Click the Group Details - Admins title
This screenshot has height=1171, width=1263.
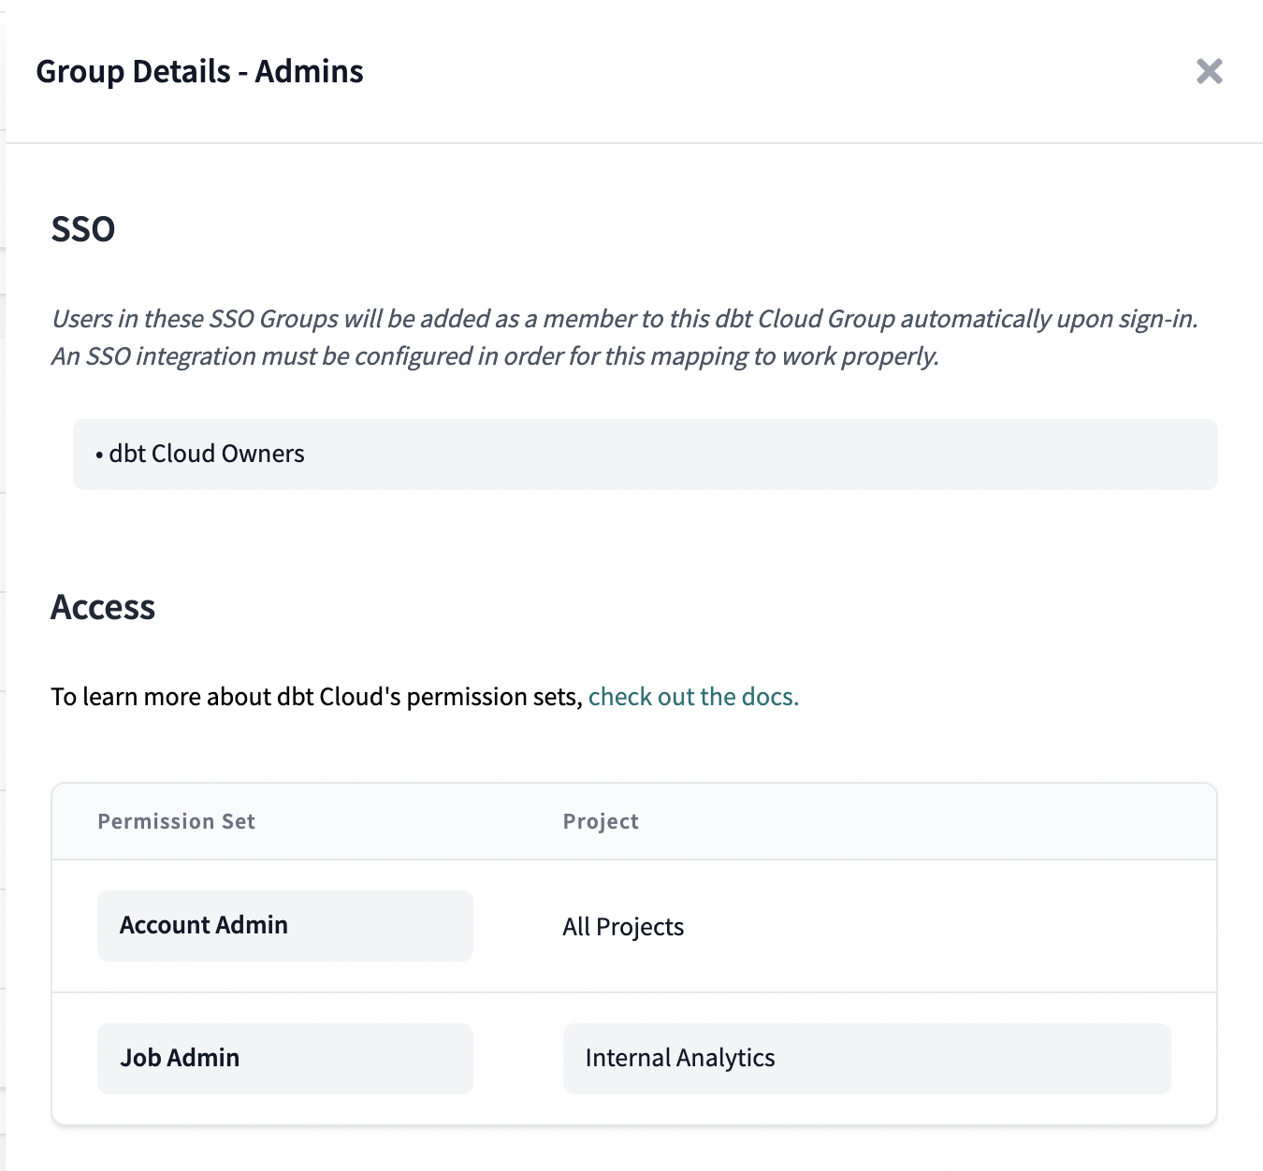[x=199, y=71]
